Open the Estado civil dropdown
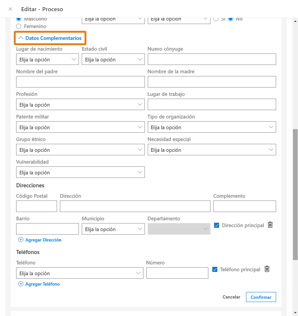 click(113, 59)
